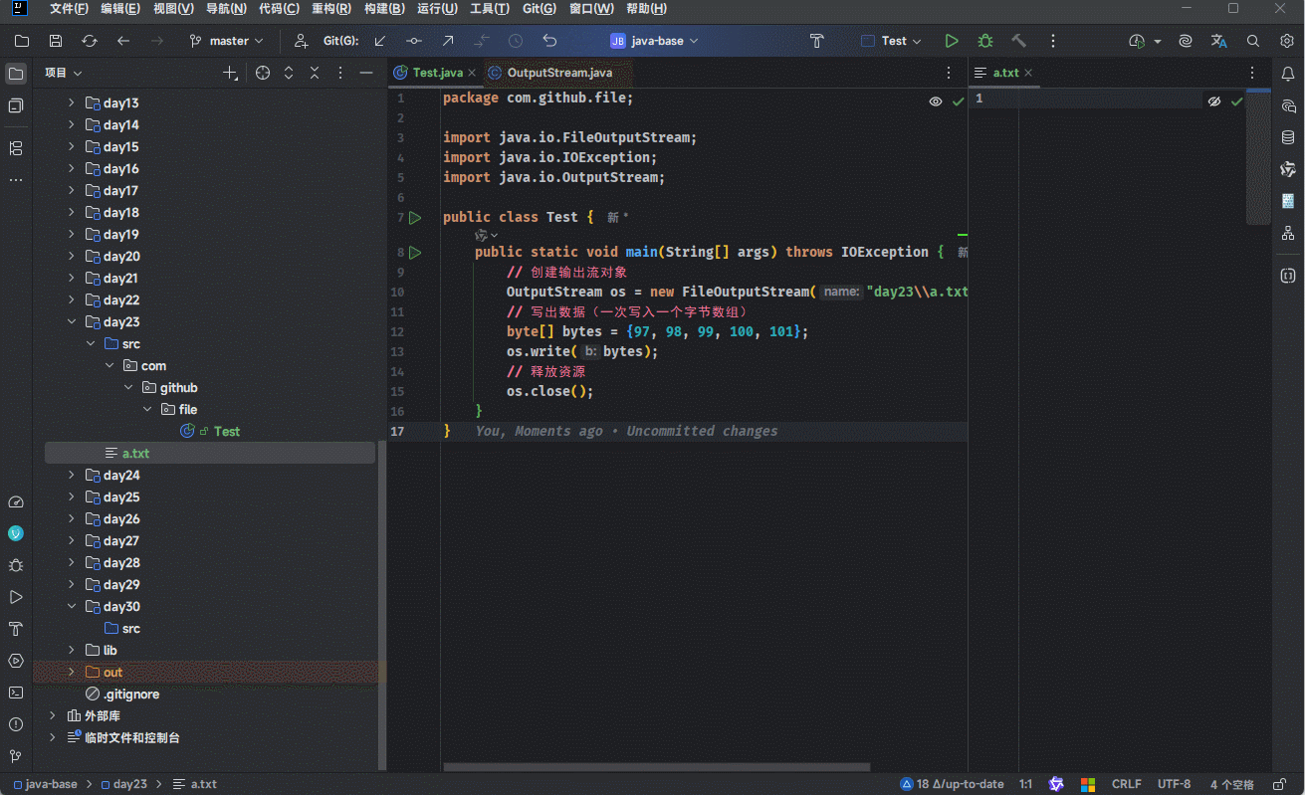Click the Search Everywhere magnifier icon
The width and height of the screenshot is (1305, 795).
coord(1253,41)
